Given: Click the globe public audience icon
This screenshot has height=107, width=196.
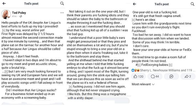Looking at the screenshot, I should (21, 16).
